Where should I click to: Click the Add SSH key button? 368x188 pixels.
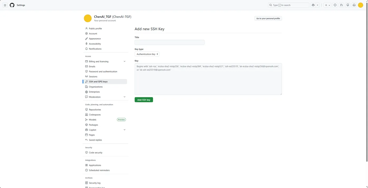144,100
